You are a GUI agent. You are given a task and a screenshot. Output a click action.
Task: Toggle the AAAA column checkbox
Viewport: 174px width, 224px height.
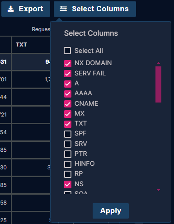tap(68, 94)
